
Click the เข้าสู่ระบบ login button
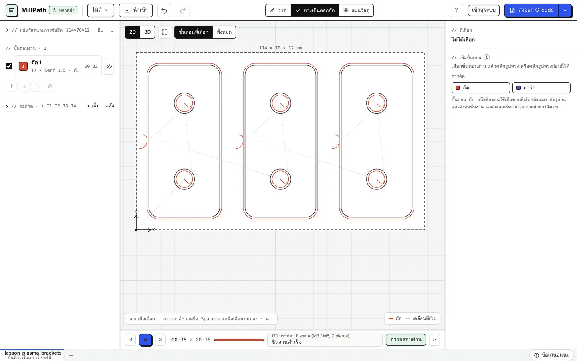tap(484, 10)
